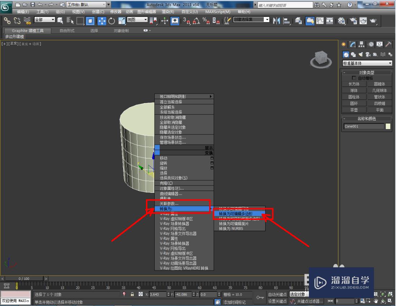
Task: Open 工具(T) menu
Action: click(42, 12)
